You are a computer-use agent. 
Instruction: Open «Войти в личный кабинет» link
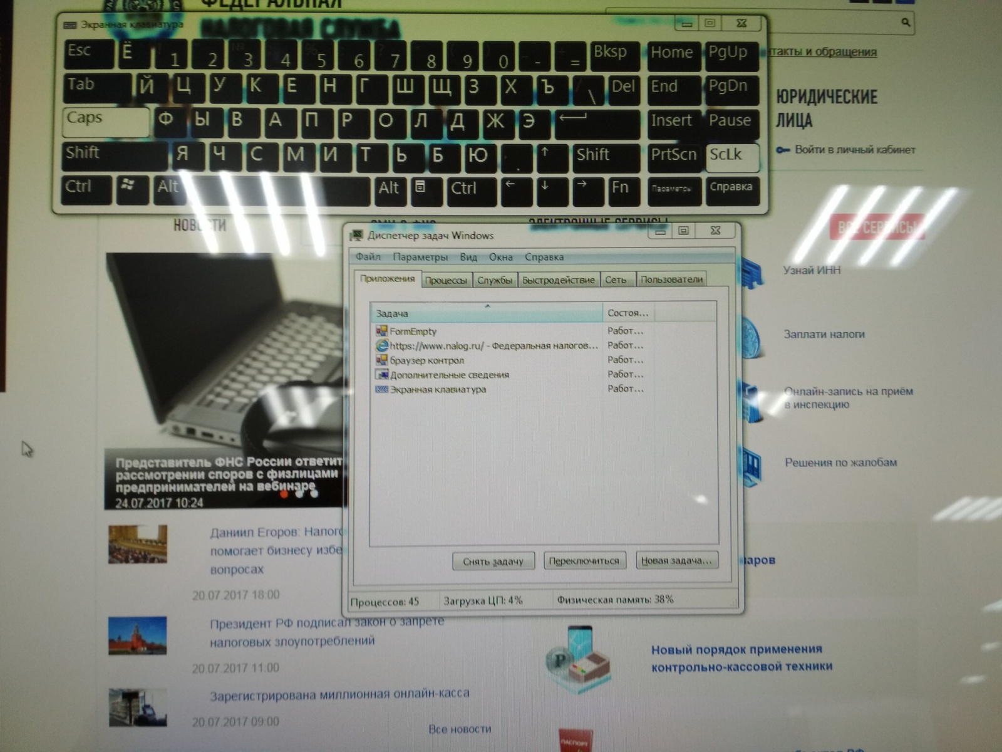855,150
